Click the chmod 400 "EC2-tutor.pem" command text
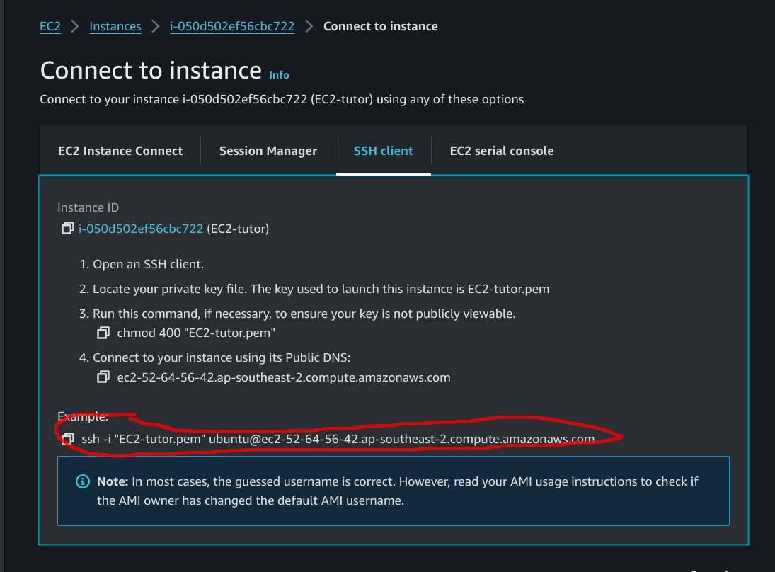775x572 pixels. [x=196, y=333]
